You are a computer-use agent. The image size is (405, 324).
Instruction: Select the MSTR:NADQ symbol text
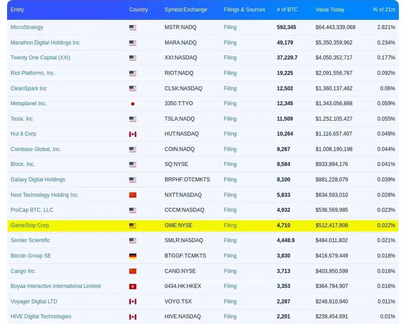point(180,27)
